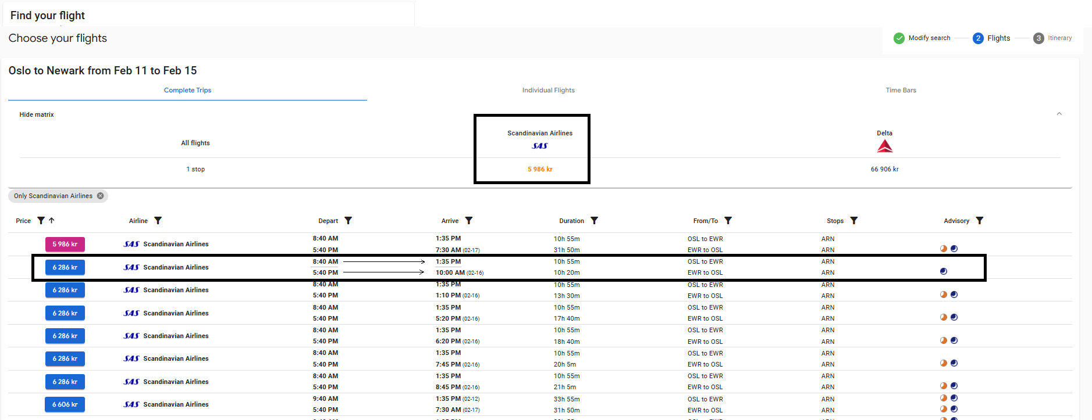Viewport: 1092px width, 420px height.
Task: Choose the Scandinavian Airlines 5 986 kr matrix cell
Action: click(540, 169)
